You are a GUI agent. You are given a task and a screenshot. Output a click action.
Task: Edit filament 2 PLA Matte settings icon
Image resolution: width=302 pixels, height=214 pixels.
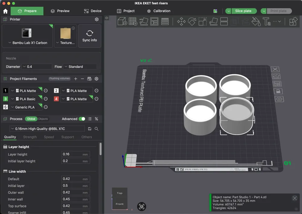tap(97, 91)
